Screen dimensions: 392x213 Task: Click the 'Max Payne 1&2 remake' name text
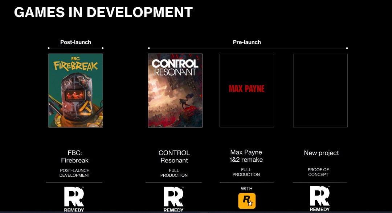246,156
